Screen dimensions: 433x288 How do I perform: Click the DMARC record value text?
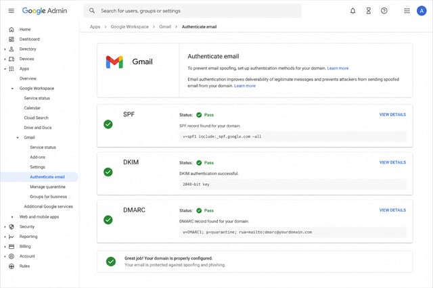247,232
